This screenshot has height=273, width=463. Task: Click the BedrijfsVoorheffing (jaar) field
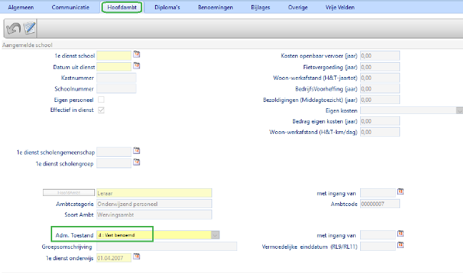pos(380,88)
